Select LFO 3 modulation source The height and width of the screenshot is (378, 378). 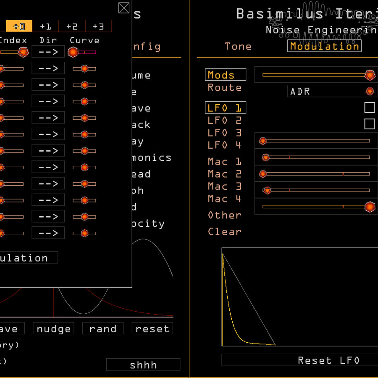pyautogui.click(x=224, y=133)
